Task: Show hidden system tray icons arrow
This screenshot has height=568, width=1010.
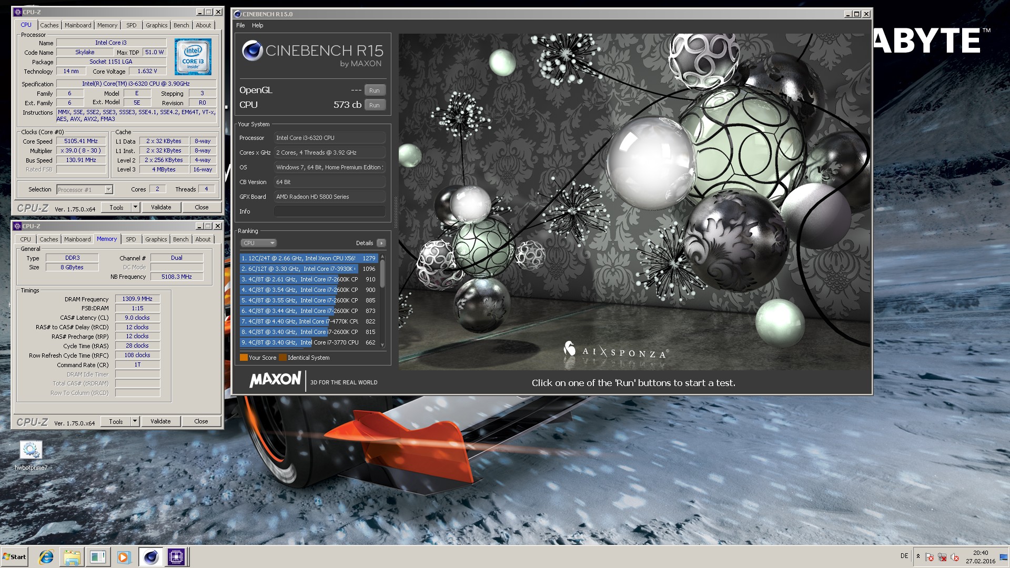Action: (x=918, y=556)
